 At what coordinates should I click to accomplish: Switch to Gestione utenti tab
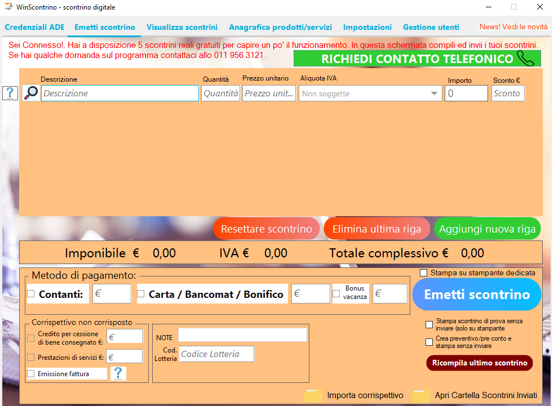coord(431,27)
